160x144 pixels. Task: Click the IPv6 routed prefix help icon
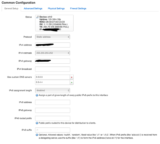pos(37,123)
